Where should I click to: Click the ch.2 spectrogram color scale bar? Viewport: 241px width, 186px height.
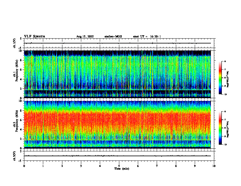click(220, 128)
